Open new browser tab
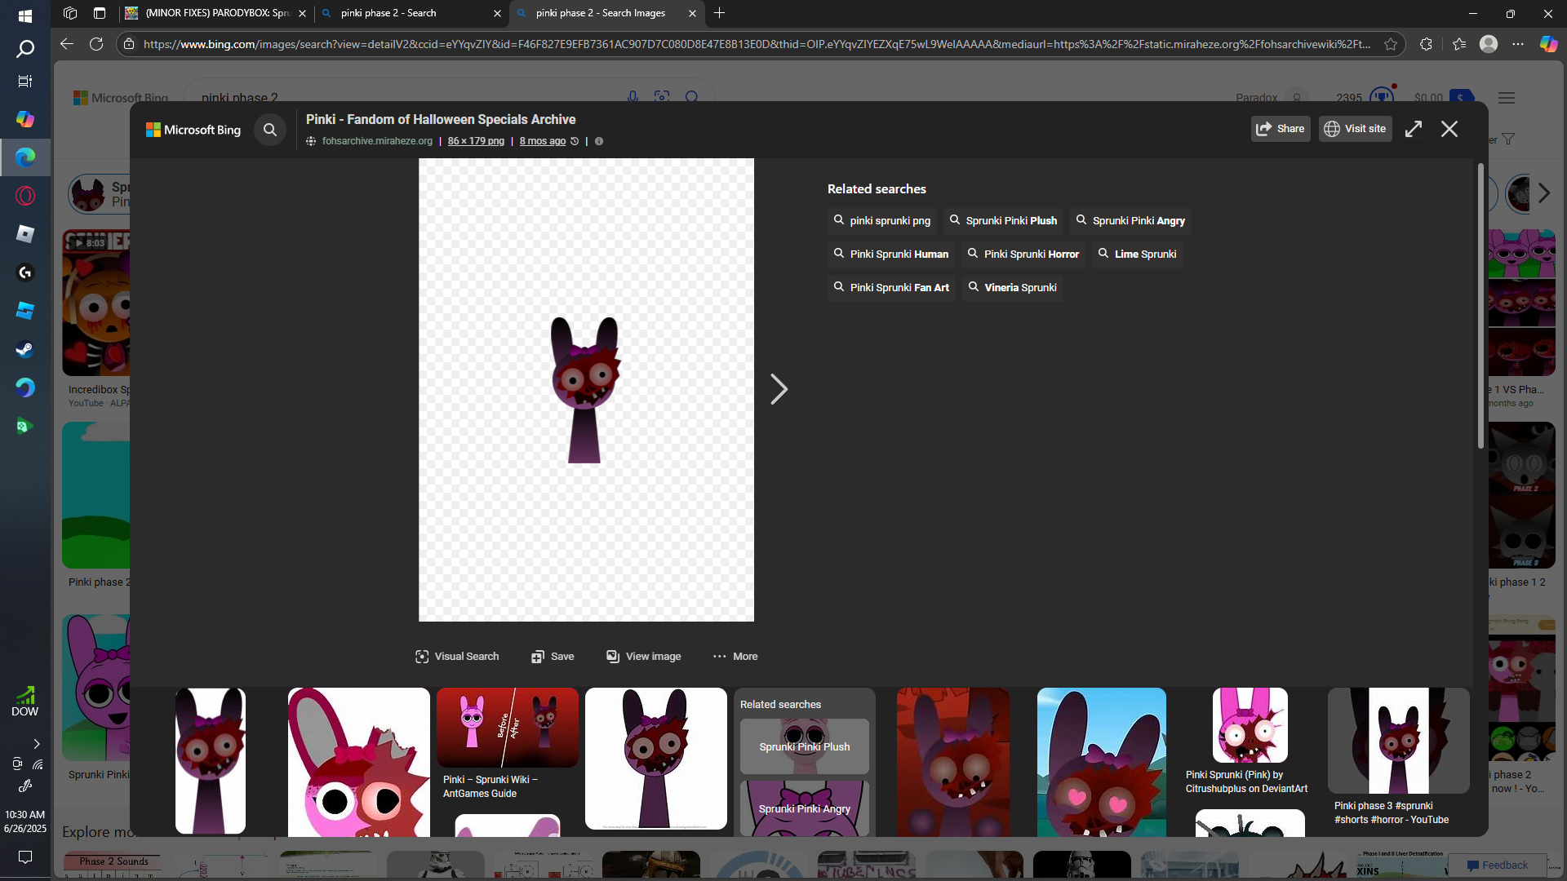The image size is (1567, 881). pyautogui.click(x=719, y=13)
